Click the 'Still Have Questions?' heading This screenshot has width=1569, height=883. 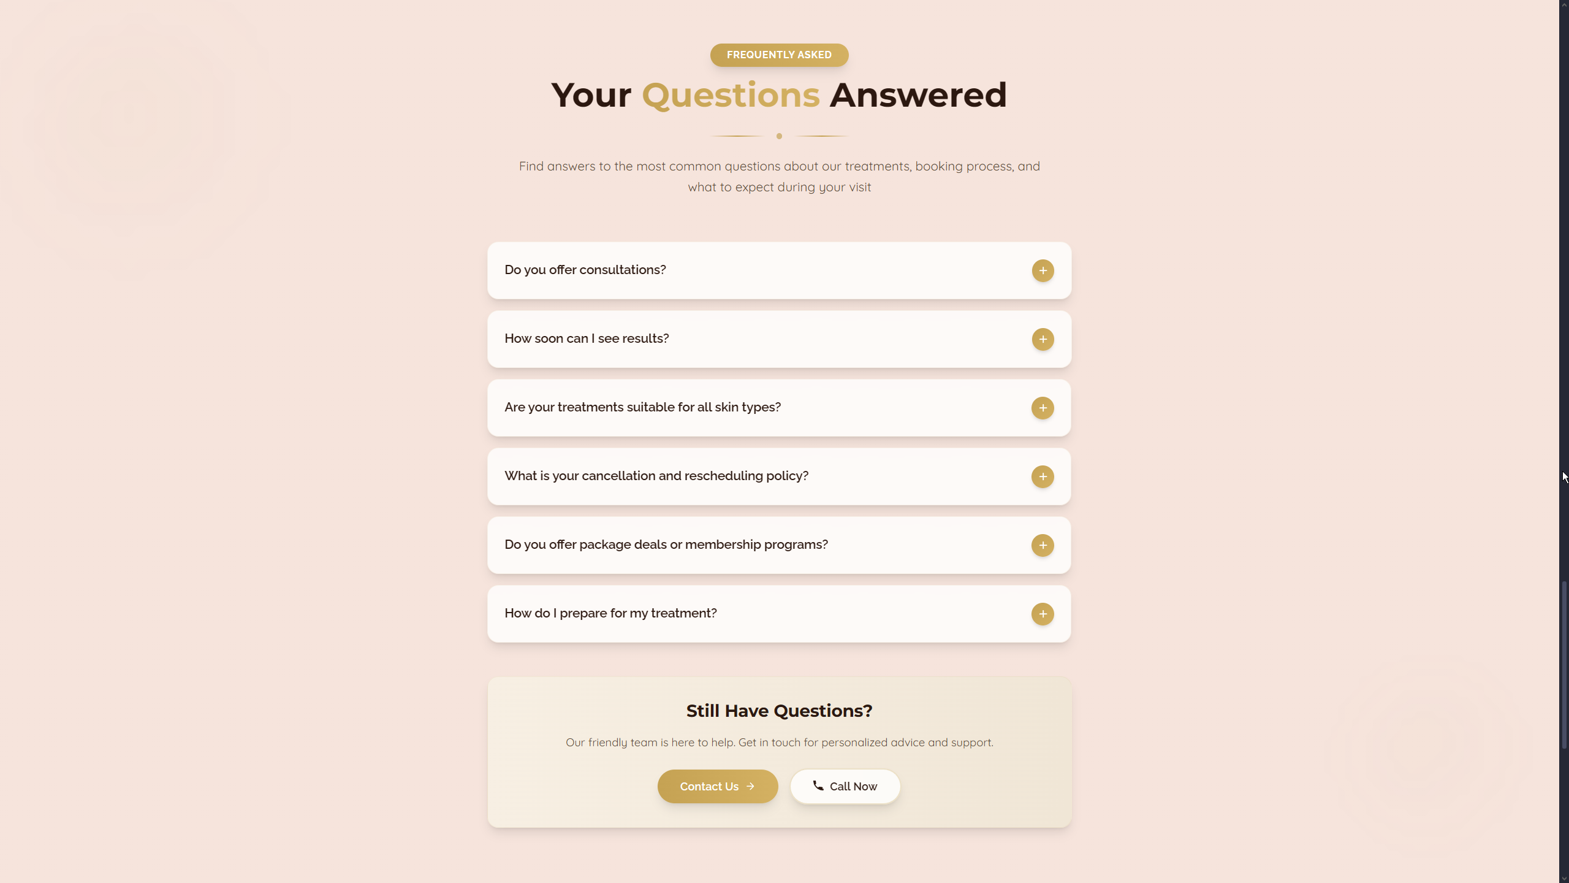(x=779, y=711)
